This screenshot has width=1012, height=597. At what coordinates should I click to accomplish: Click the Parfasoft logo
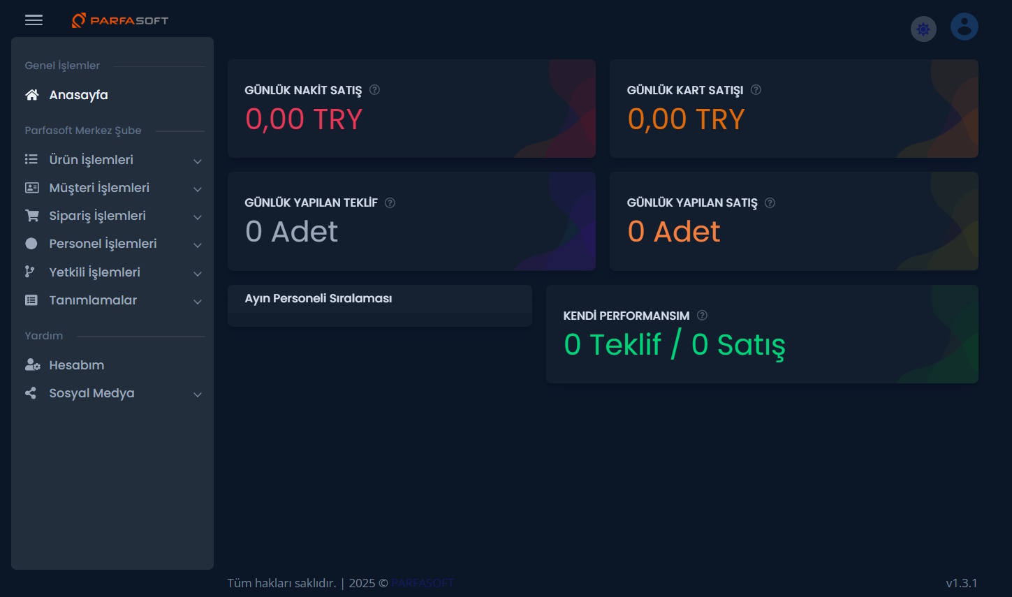(x=120, y=20)
